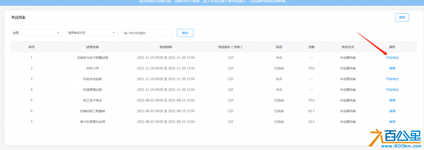The height and width of the screenshot is (150, 424).
Task: Start exam for 机电传动控制
Action: [392, 79]
